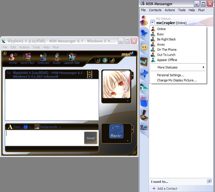Viewport: 215px width, 192px height.
Task: Set status to Busy
Action: coord(178,34)
